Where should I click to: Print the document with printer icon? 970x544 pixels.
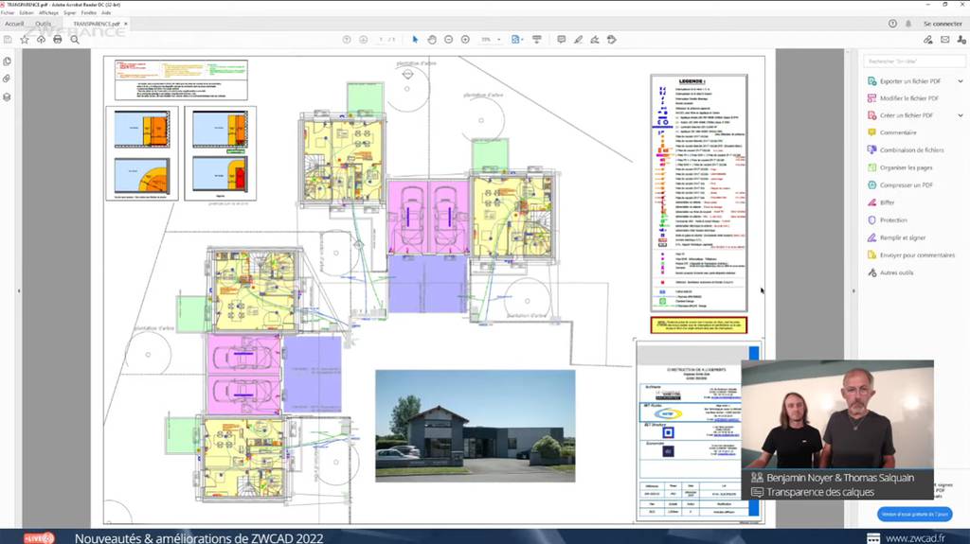58,40
